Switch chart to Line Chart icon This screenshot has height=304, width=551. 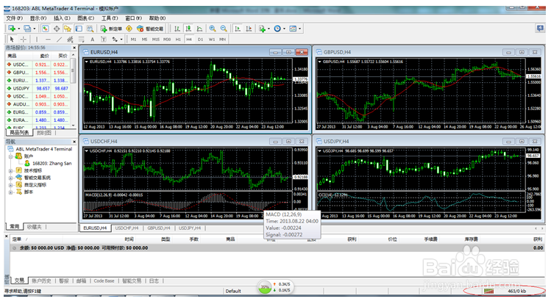199,29
